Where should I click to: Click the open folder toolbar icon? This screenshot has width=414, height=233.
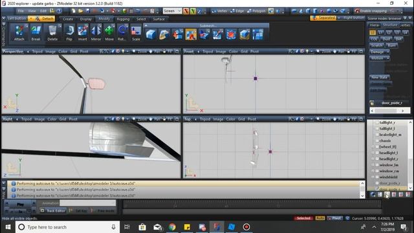[x=80, y=11]
